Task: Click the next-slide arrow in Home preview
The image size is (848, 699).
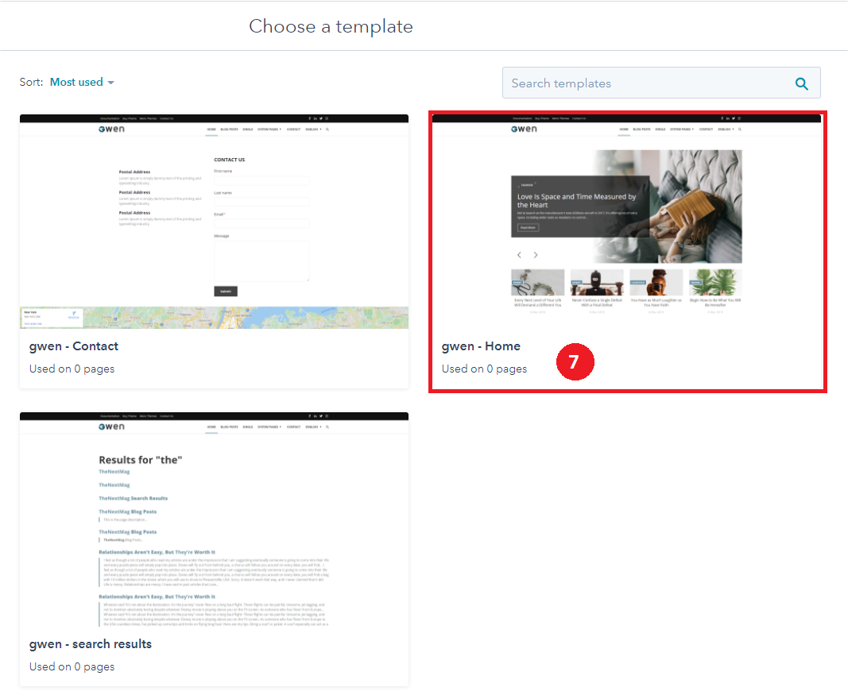Action: tap(536, 255)
